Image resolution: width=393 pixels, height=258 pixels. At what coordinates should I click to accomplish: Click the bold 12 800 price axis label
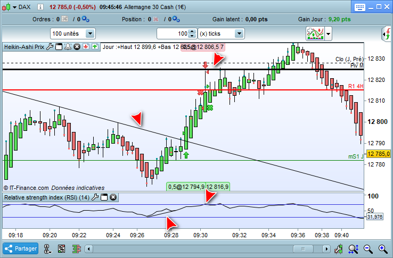click(378, 122)
